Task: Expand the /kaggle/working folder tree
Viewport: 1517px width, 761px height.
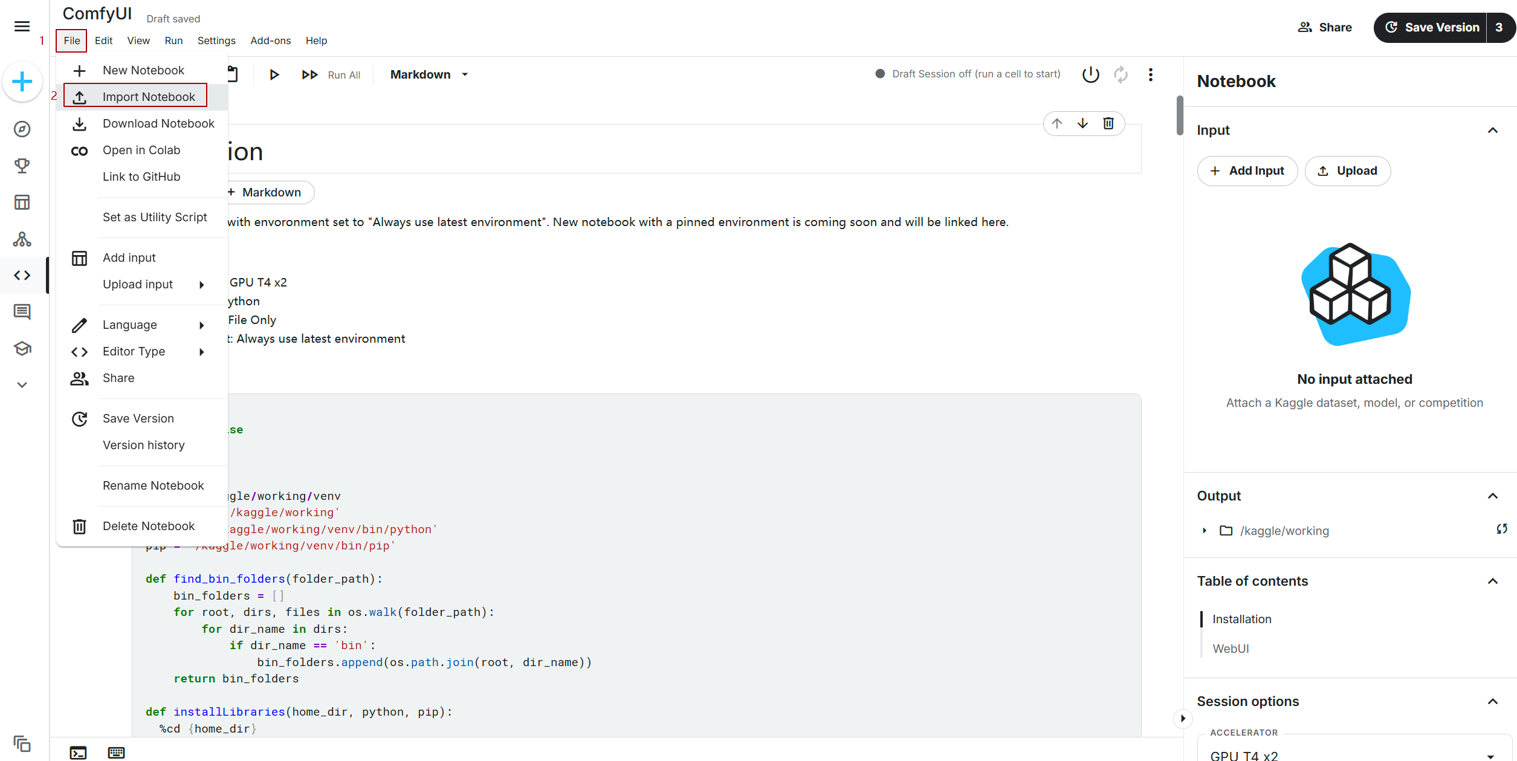Action: coord(1205,531)
